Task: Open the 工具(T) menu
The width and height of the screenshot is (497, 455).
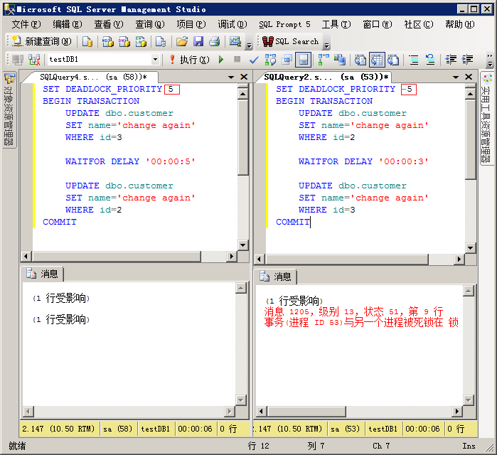Action: 336,24
